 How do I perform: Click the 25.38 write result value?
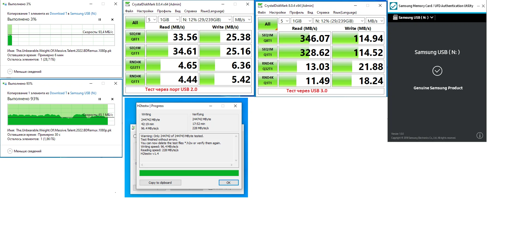(x=226, y=37)
